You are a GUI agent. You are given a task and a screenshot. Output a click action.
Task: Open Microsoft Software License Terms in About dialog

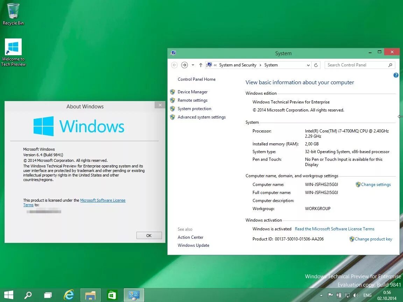point(102,200)
